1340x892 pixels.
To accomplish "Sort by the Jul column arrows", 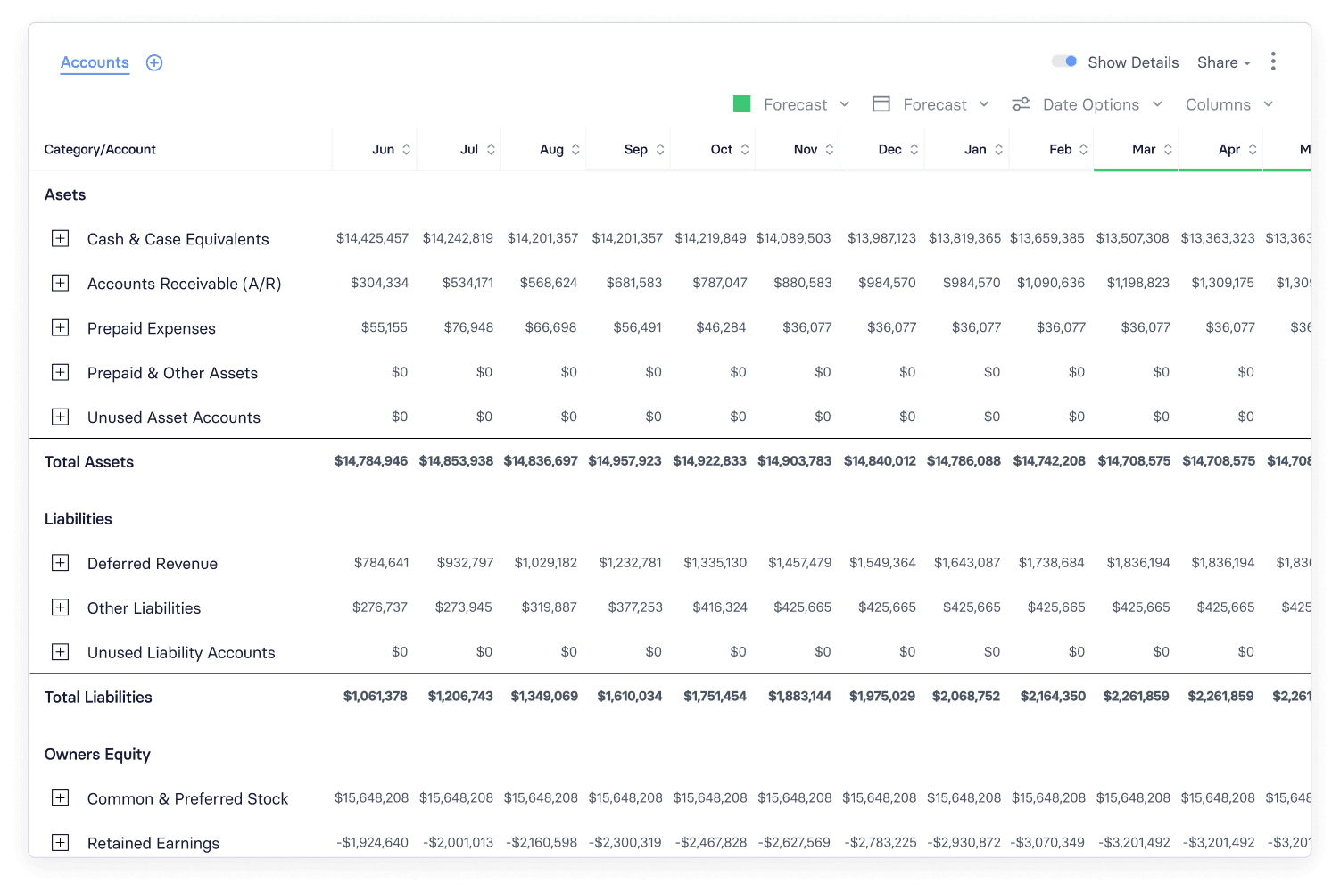I will pyautogui.click(x=491, y=150).
